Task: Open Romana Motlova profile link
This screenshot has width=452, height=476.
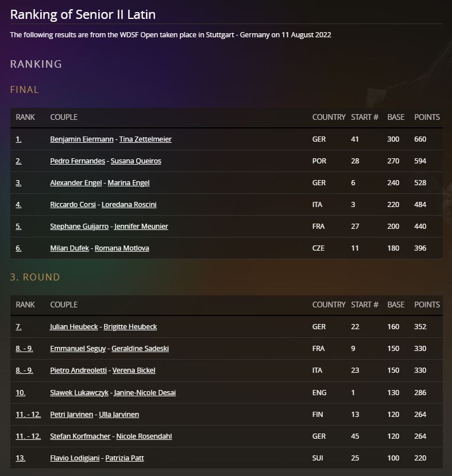Action: coord(122,248)
